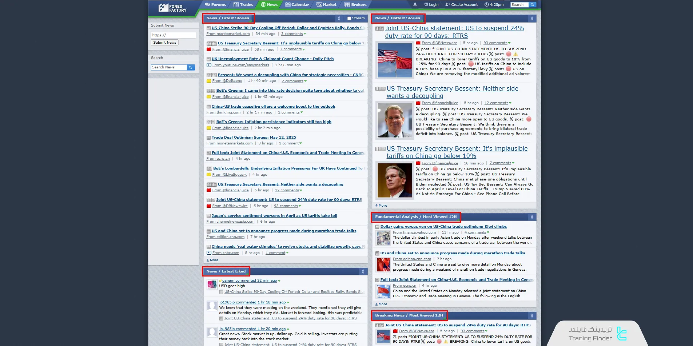Enable the Stream checkbox

[x=349, y=19]
